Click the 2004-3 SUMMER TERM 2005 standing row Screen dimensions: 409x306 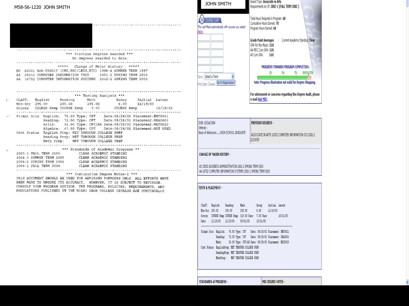71,158
